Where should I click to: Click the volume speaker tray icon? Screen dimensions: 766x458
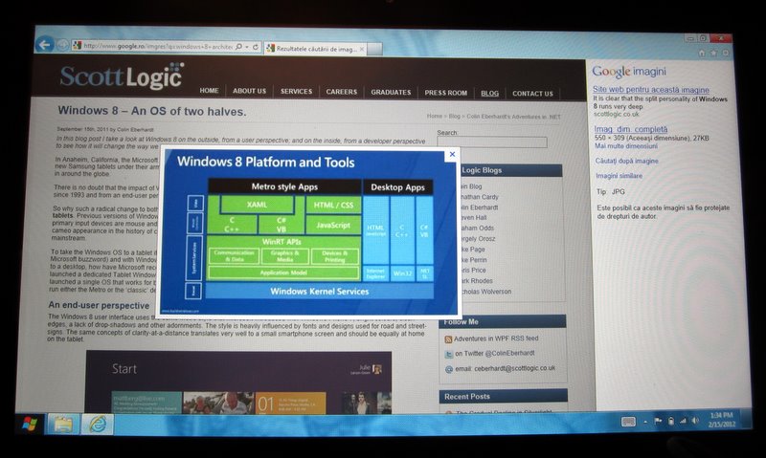tap(695, 421)
